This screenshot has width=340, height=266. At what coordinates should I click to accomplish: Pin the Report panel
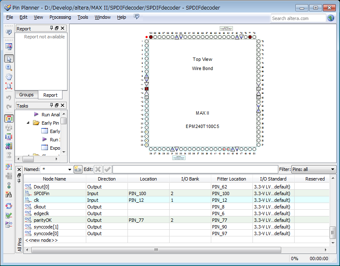(51, 28)
